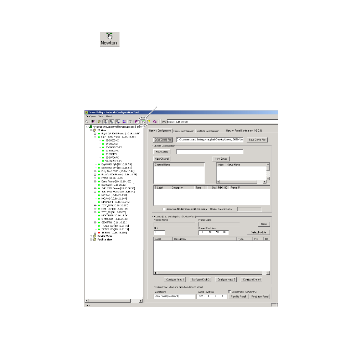340x340 pixels.
Task: Click the Device View folder icon
Action: coord(94,236)
